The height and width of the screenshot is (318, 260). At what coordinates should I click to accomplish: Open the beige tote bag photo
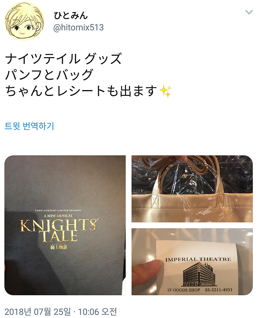point(192,189)
